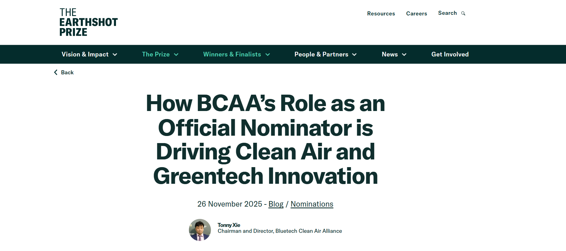Click The Earthshot Prize logo
Image resolution: width=566 pixels, height=251 pixels.
click(x=89, y=22)
